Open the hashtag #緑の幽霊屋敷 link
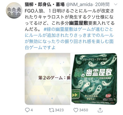123x115 pixels. pos(58,29)
